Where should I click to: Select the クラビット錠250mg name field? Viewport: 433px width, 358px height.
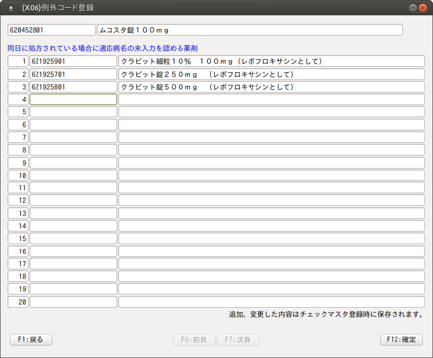coord(271,74)
